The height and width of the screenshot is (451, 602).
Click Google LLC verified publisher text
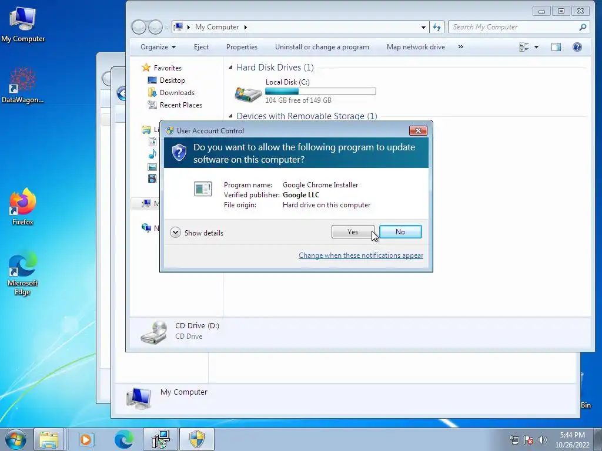coord(301,195)
